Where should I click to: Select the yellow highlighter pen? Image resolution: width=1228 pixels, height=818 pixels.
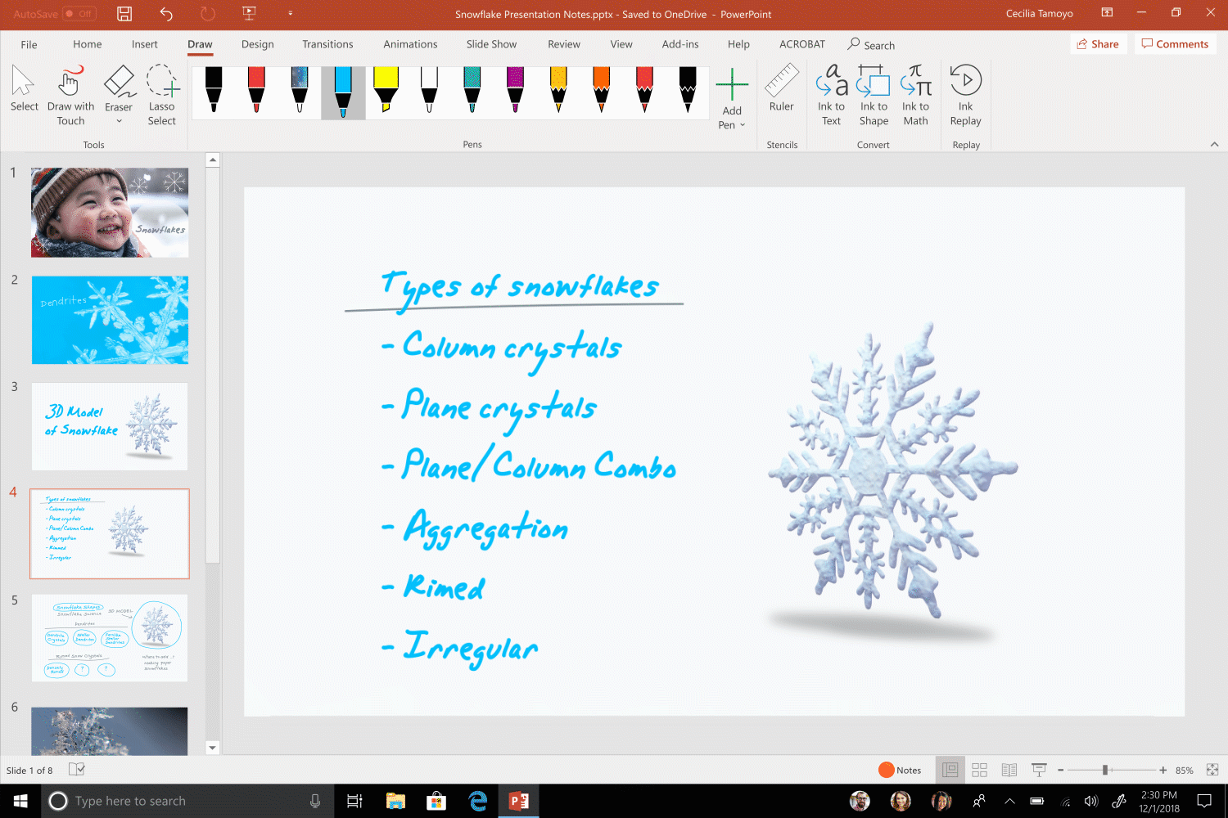(x=386, y=90)
